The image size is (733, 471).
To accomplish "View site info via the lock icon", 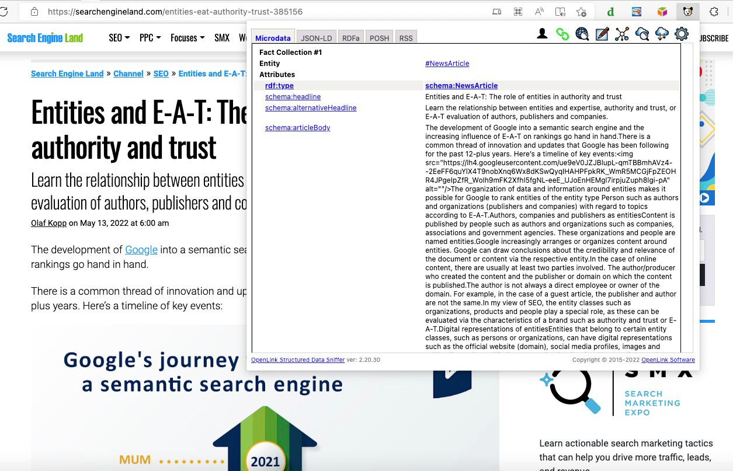I will tap(34, 12).
